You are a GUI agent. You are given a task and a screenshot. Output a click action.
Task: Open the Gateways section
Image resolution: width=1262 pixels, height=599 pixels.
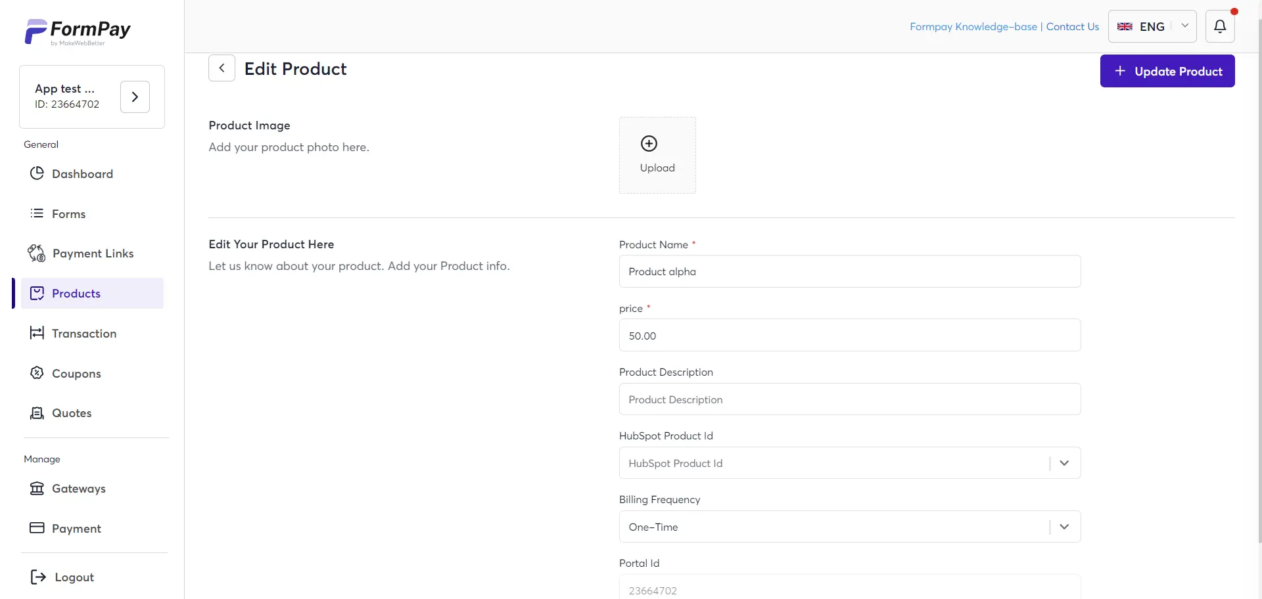tap(37, 488)
